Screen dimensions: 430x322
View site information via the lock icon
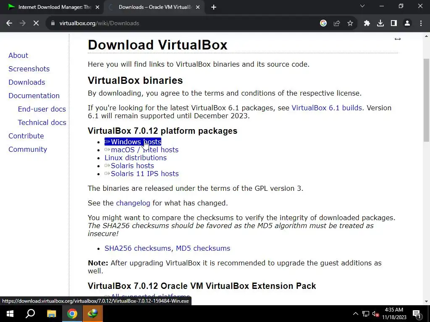(52, 23)
